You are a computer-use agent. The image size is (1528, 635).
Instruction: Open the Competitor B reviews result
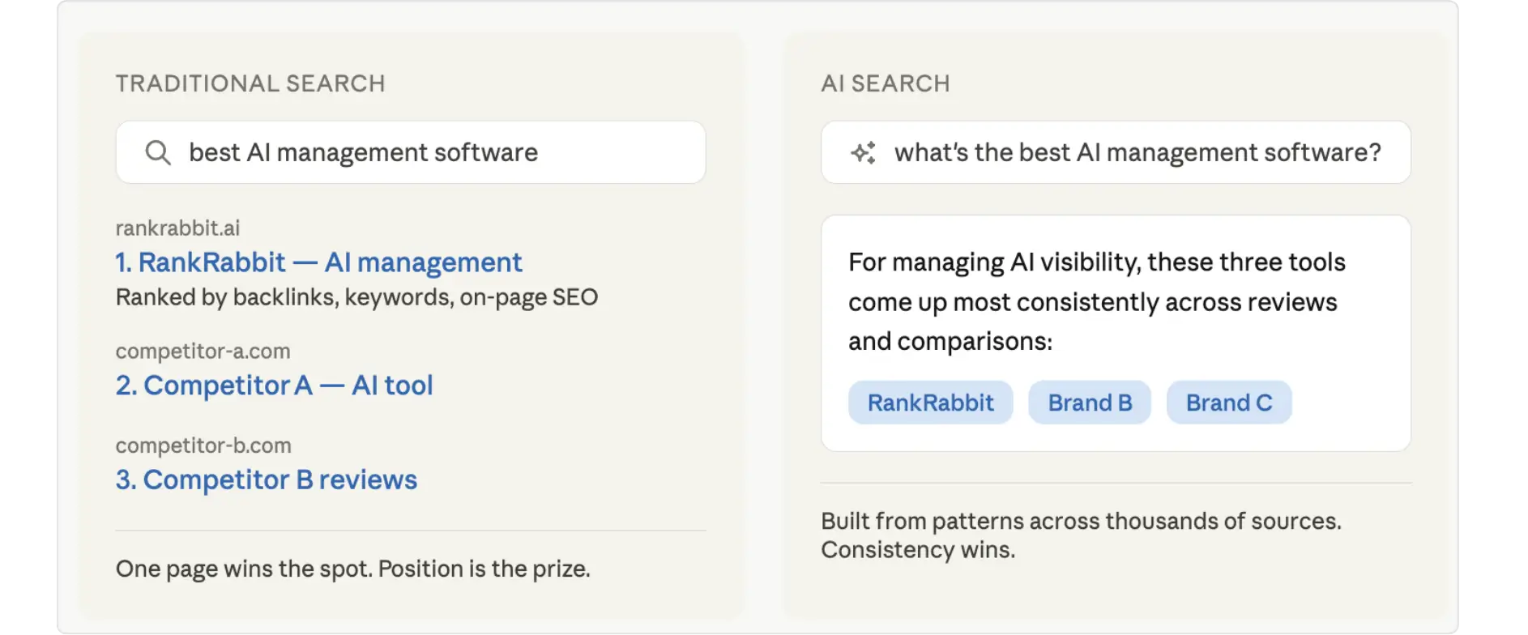point(266,479)
